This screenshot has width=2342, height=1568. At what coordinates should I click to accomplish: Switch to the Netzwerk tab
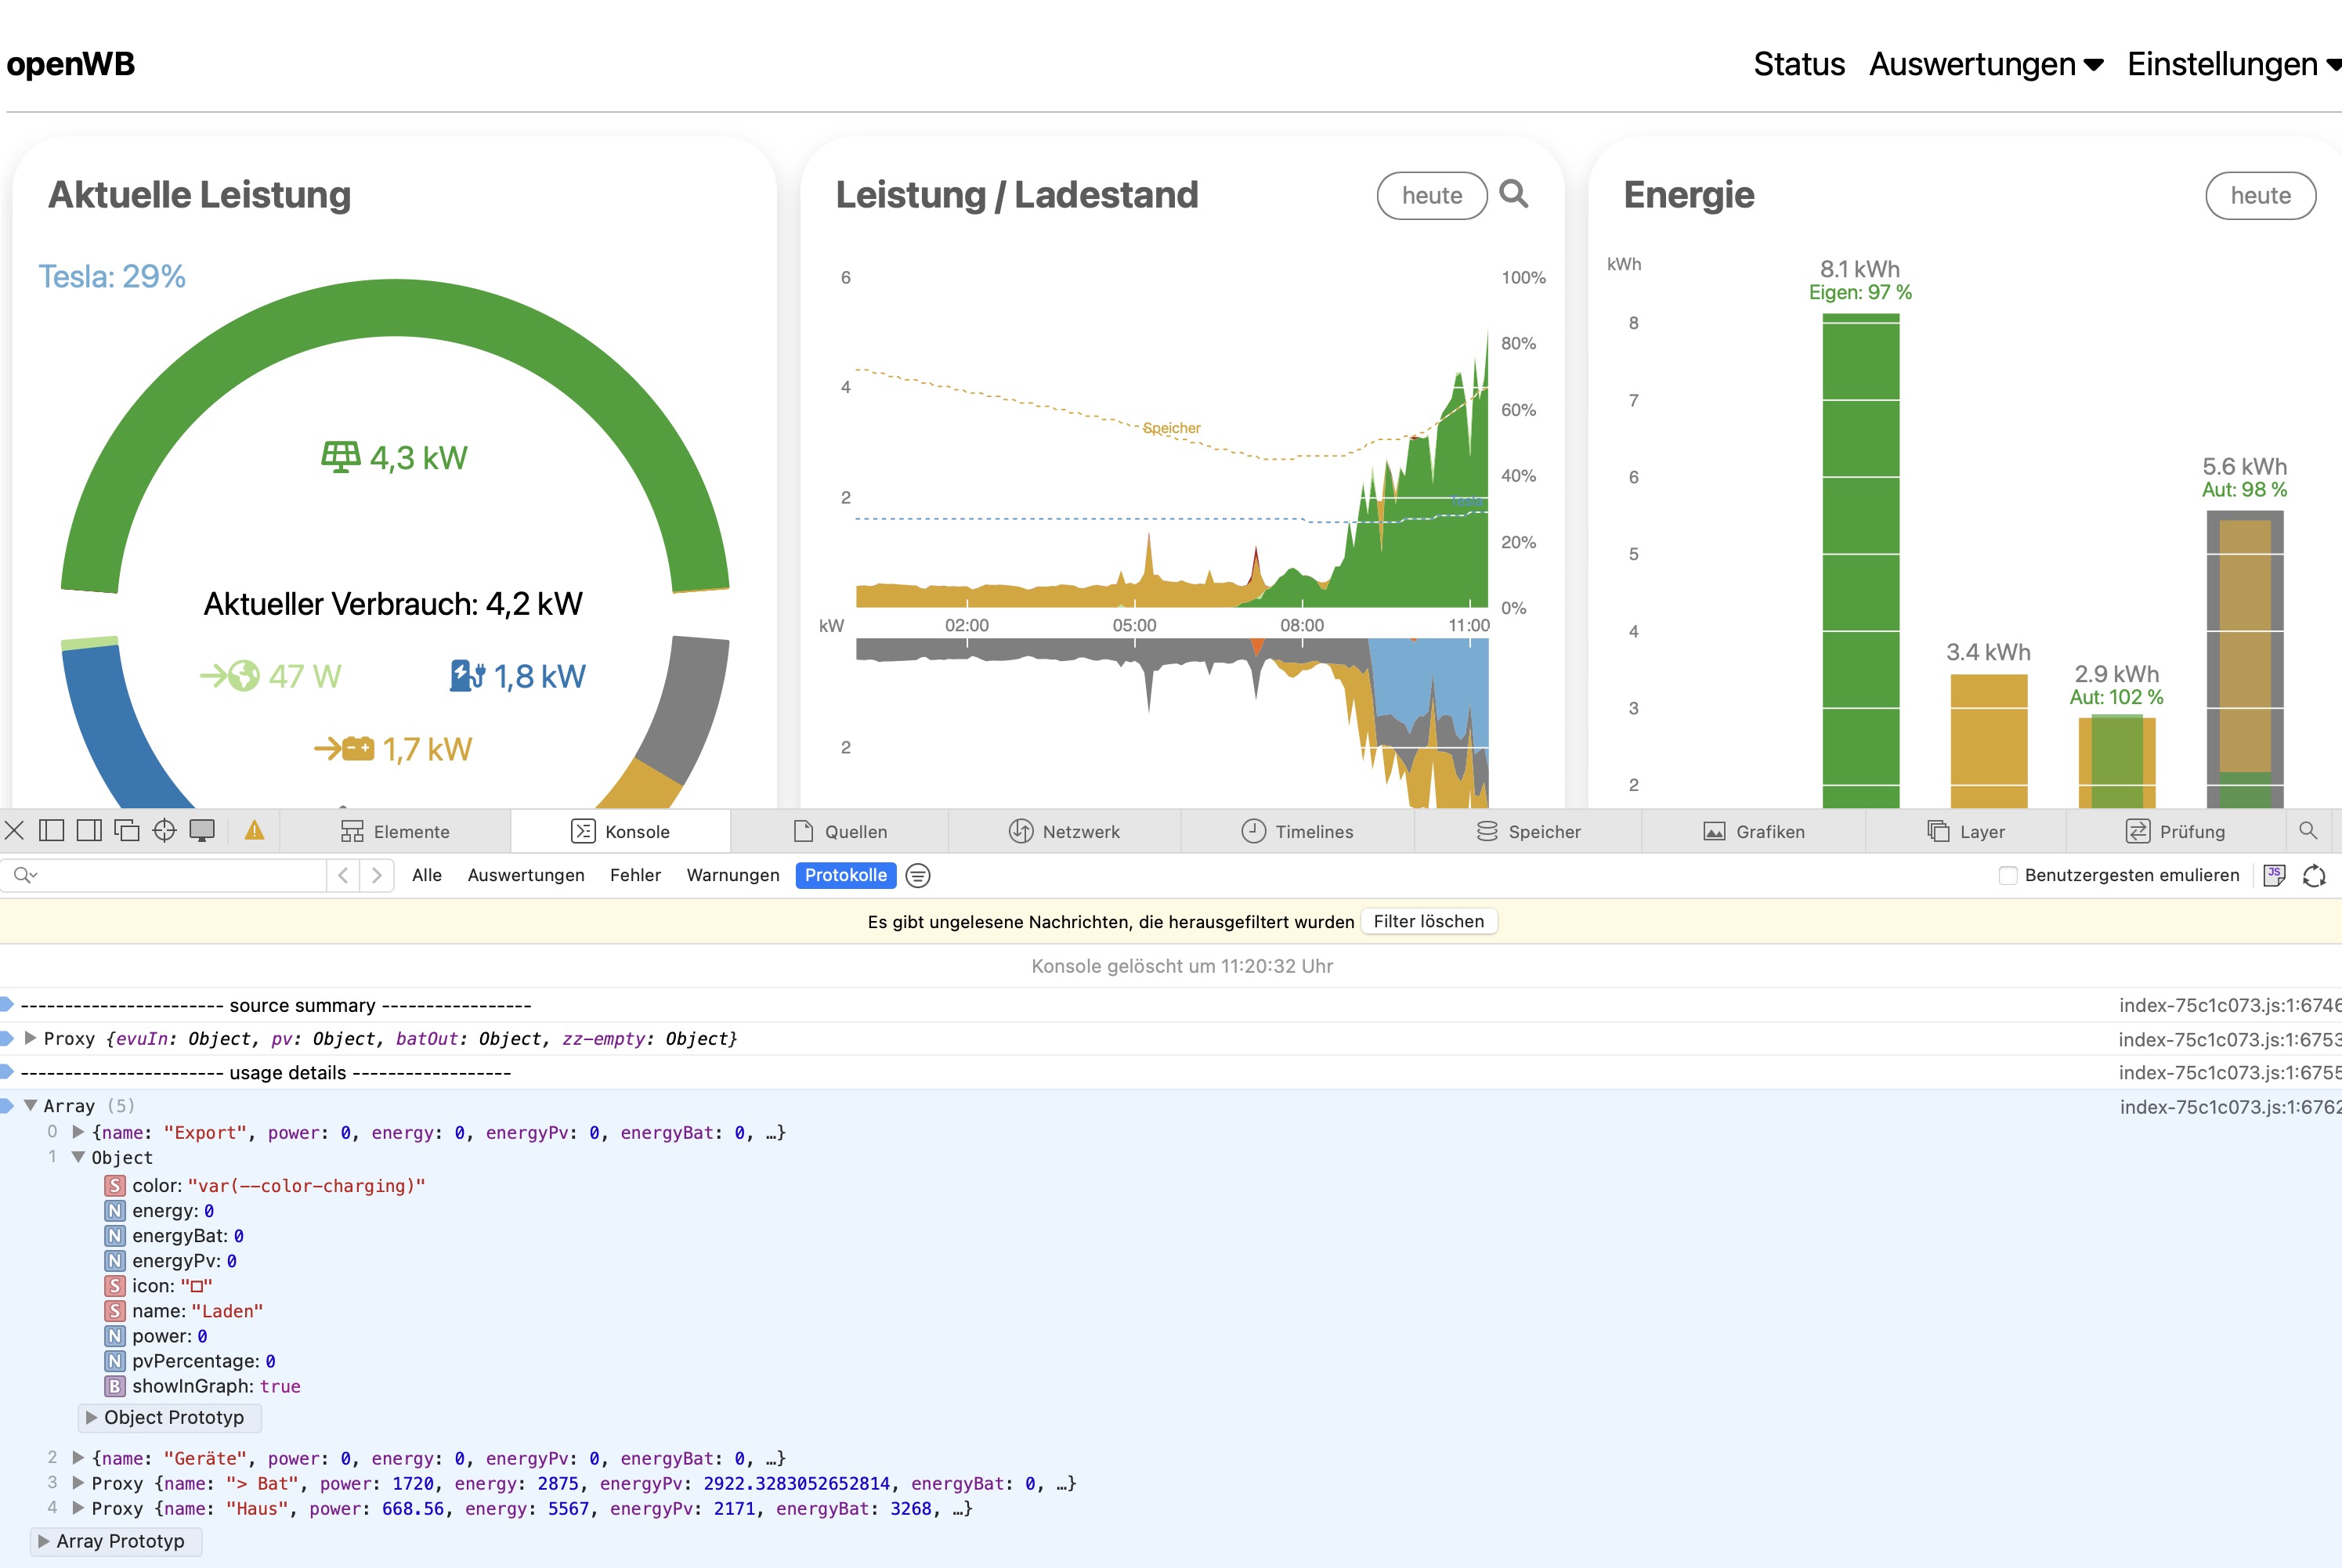click(1064, 831)
